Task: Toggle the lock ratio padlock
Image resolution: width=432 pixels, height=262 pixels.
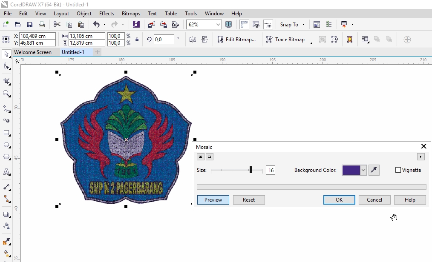Action: (137, 39)
